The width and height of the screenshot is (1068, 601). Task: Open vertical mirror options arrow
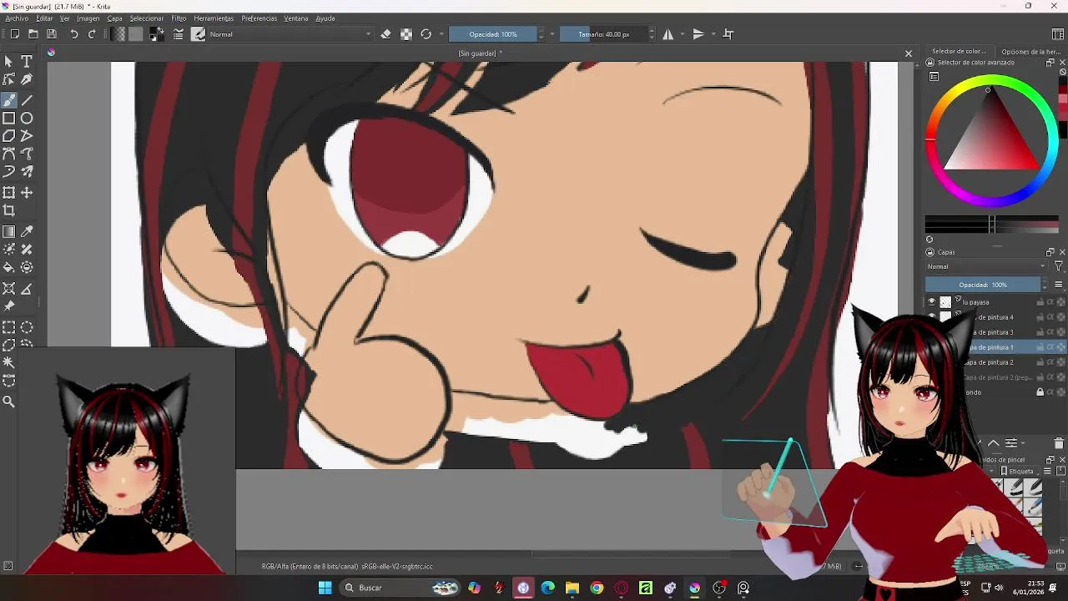click(x=713, y=34)
